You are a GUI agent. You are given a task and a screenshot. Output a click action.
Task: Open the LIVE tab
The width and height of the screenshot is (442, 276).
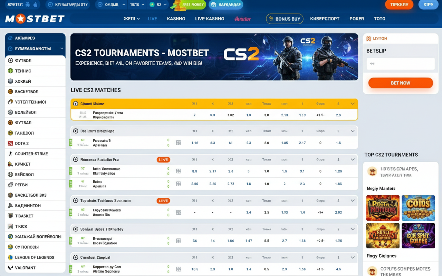pos(152,19)
